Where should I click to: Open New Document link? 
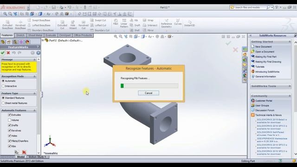point(263,46)
